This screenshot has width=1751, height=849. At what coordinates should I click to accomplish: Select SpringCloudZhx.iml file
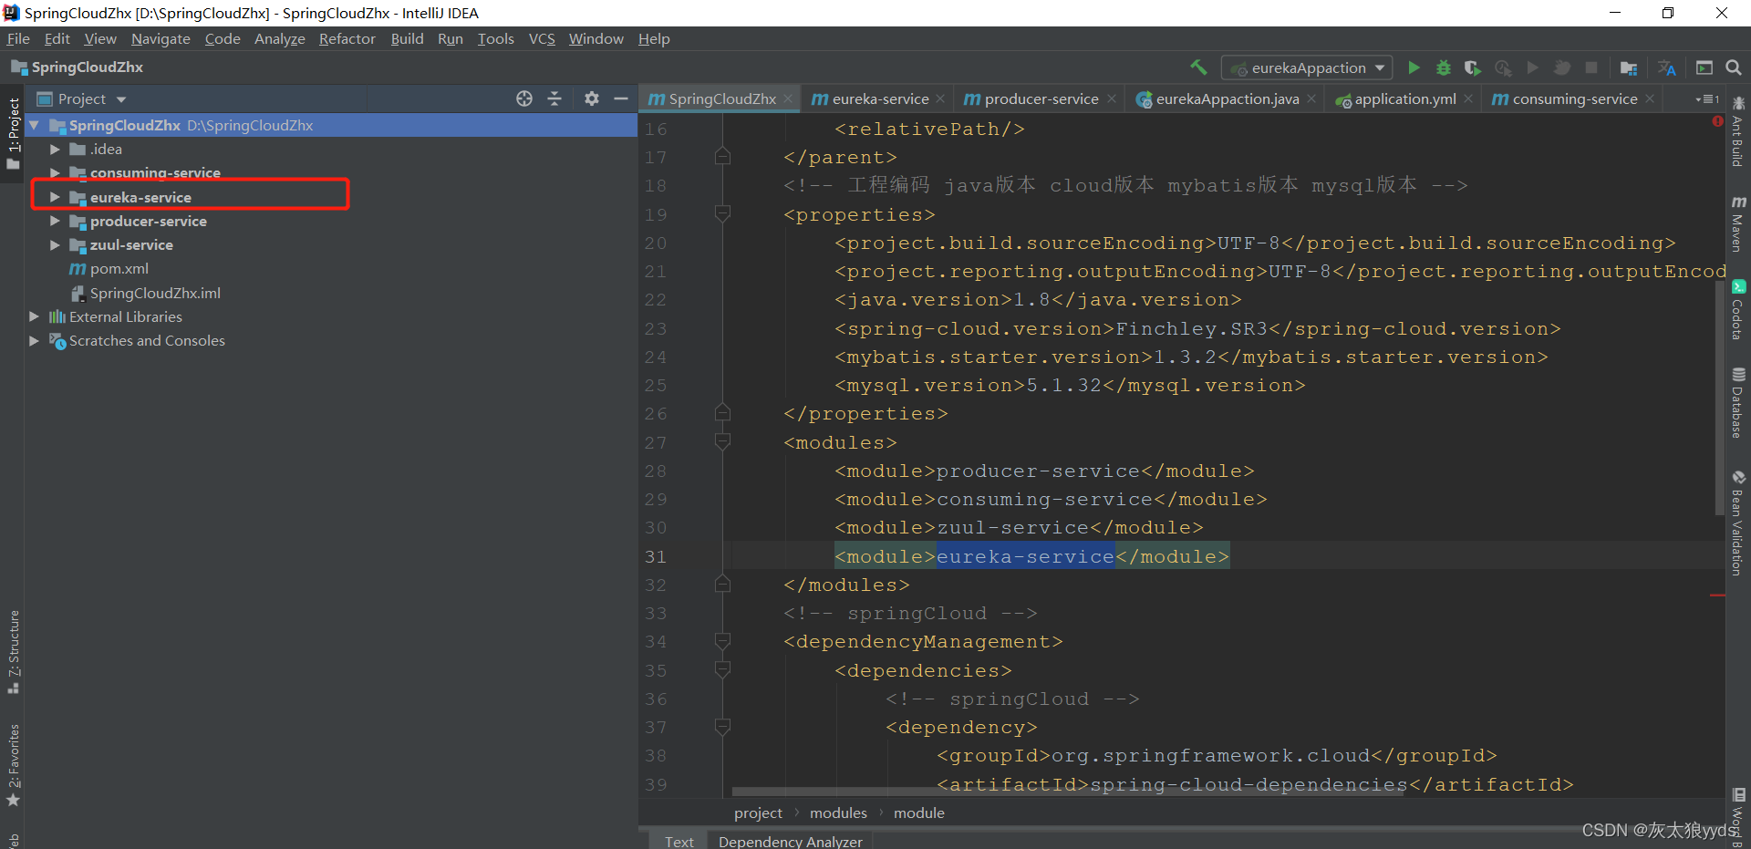tap(155, 293)
